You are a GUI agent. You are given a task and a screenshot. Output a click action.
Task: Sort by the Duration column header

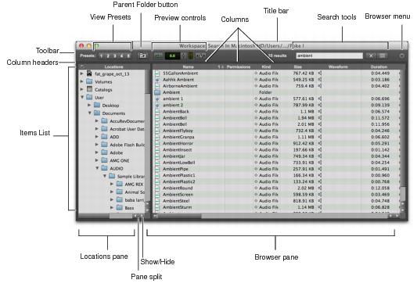(x=379, y=66)
